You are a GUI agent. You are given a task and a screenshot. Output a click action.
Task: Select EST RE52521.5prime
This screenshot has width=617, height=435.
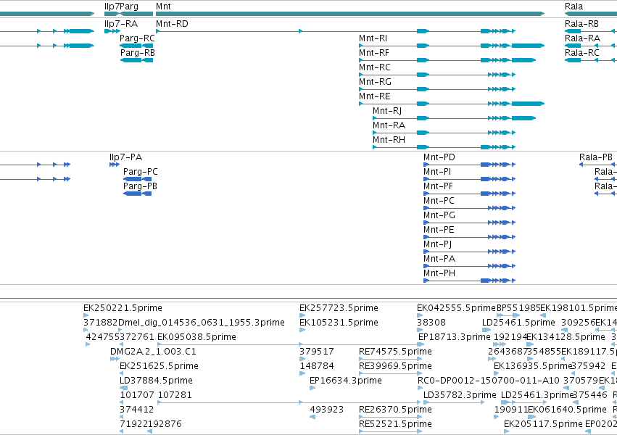point(395,424)
